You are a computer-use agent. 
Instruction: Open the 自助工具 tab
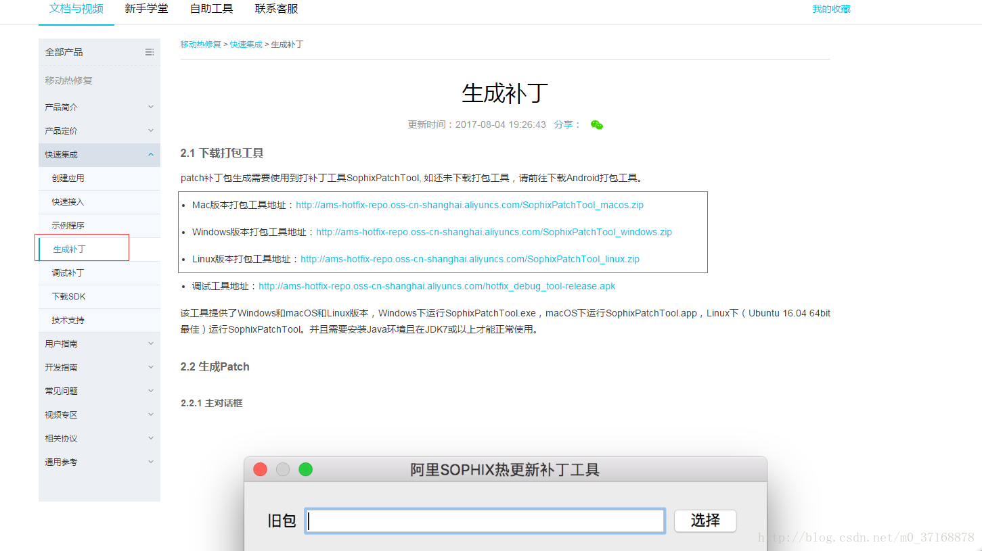tap(212, 9)
